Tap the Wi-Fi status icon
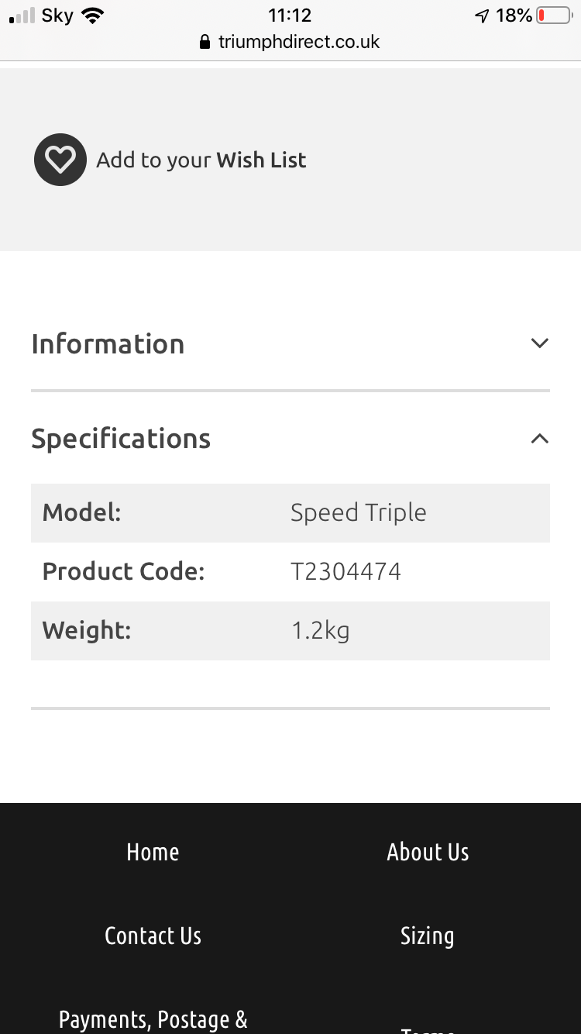 (x=93, y=16)
